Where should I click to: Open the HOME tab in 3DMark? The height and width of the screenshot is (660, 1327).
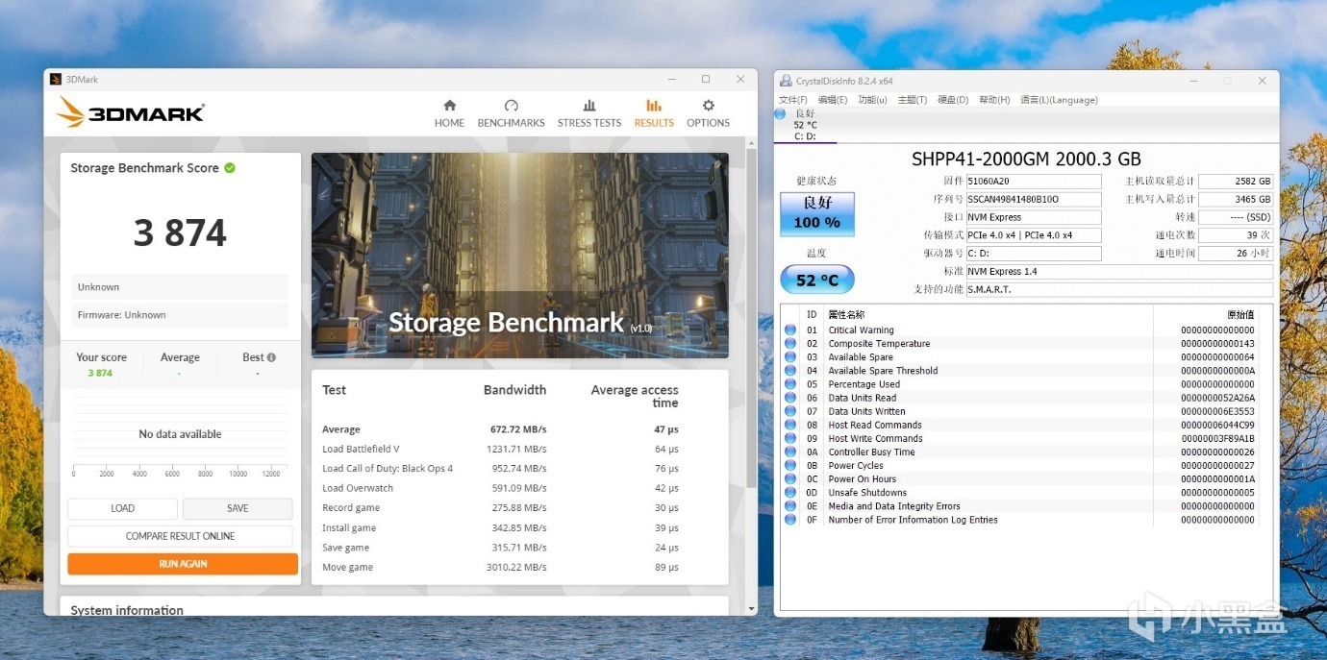(x=449, y=113)
